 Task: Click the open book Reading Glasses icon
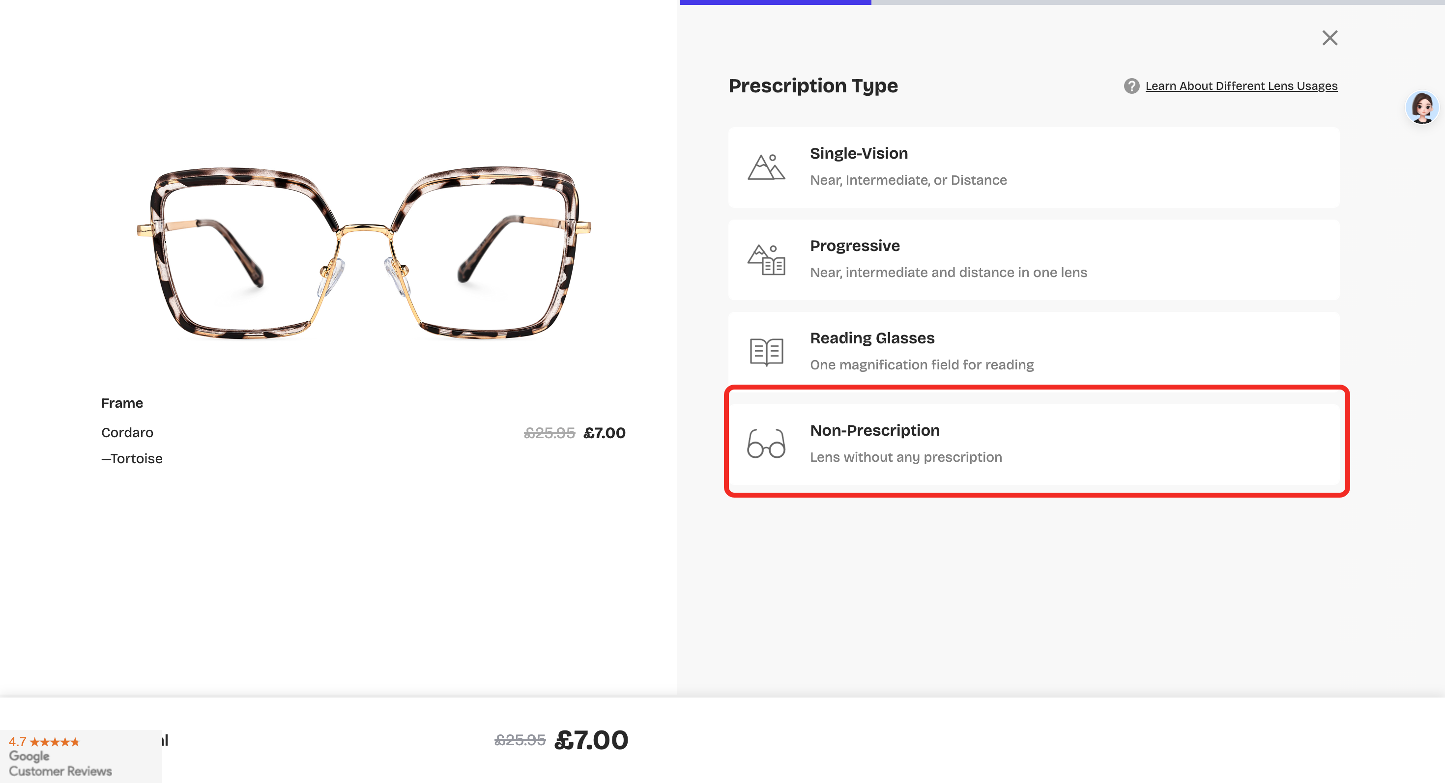(766, 352)
